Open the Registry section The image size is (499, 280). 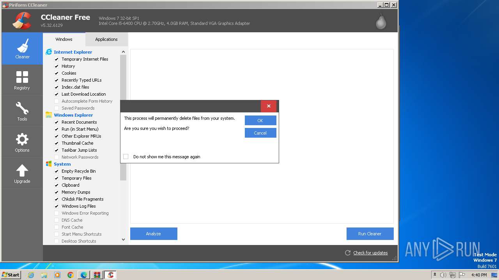22,80
